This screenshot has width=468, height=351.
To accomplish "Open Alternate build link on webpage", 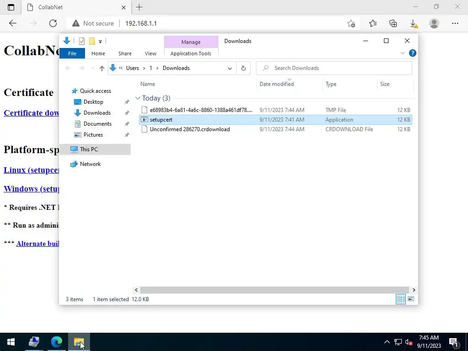I will pos(37,244).
